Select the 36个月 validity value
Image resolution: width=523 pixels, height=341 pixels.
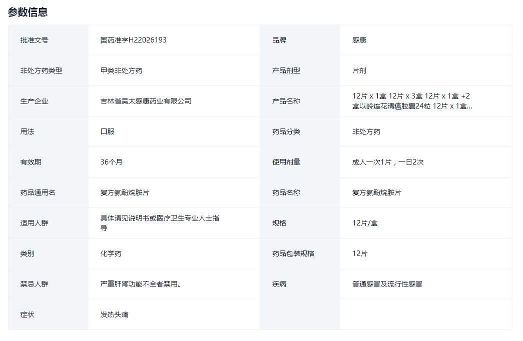click(111, 162)
